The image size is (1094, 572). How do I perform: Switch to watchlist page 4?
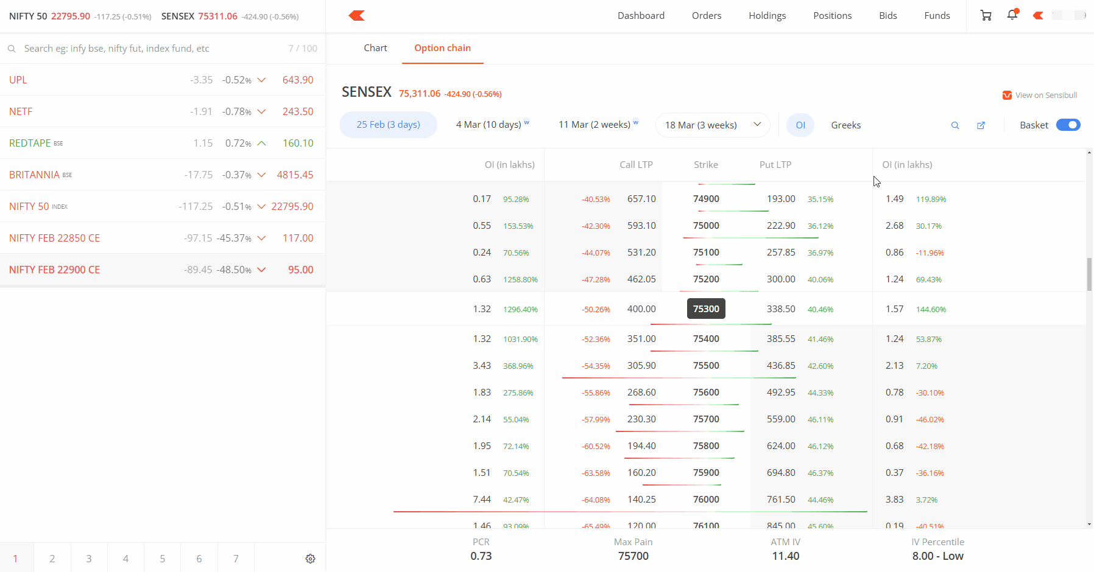pos(125,558)
